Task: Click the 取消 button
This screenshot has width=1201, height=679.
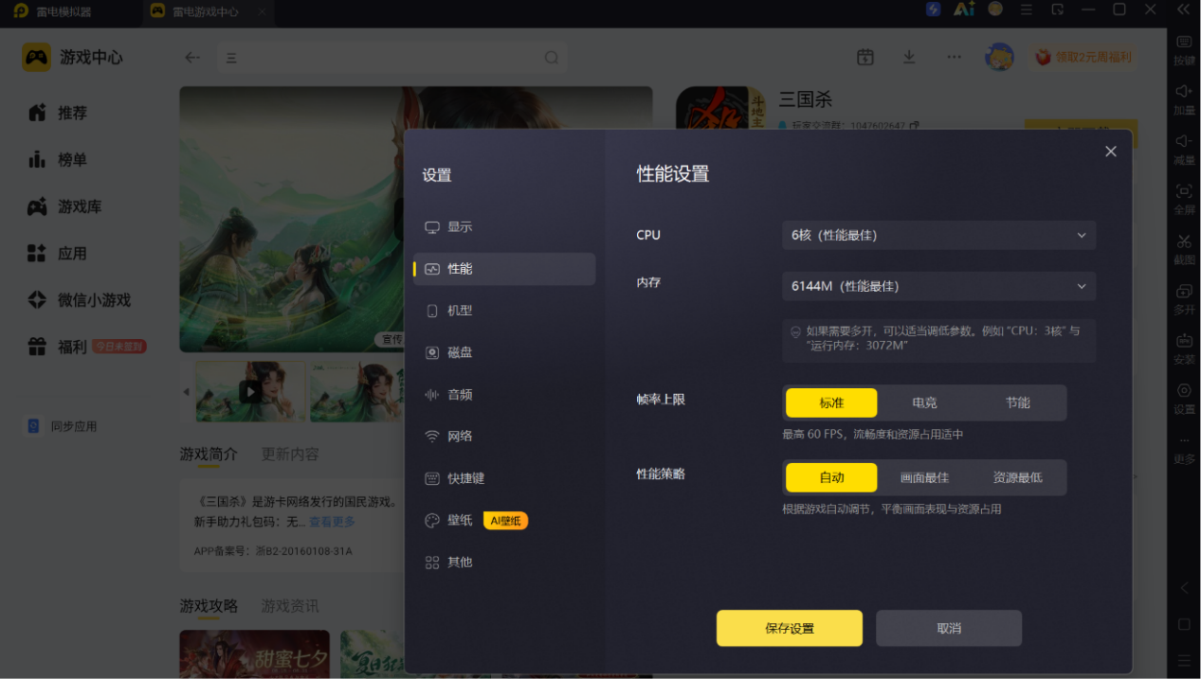Action: click(949, 628)
